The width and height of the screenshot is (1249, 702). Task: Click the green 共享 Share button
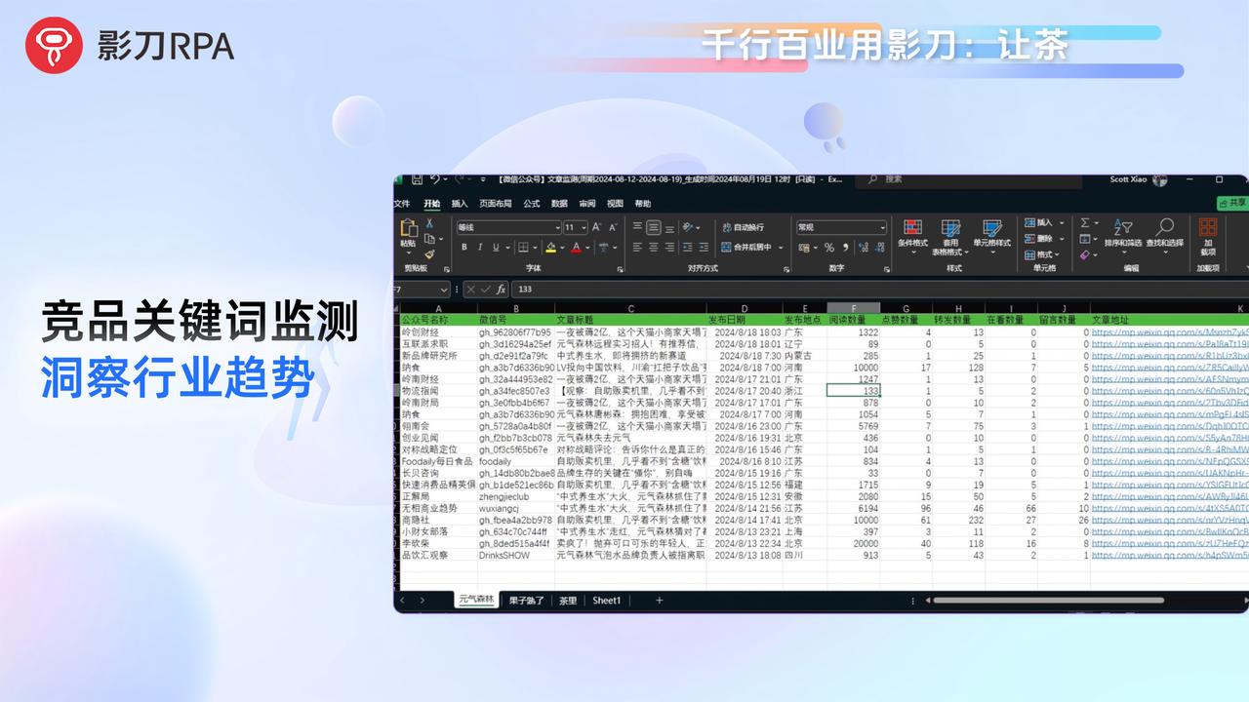pyautogui.click(x=1232, y=203)
